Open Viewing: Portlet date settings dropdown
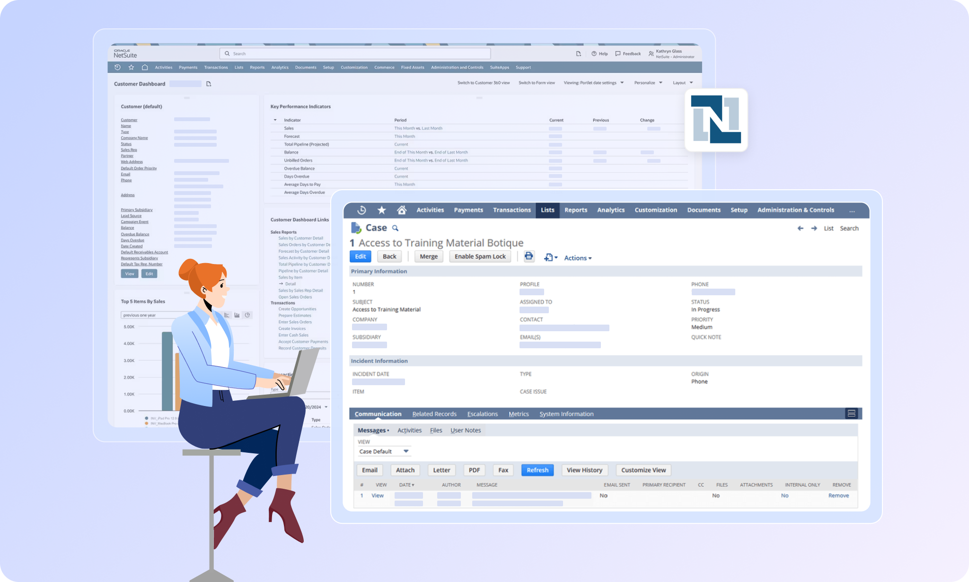The width and height of the screenshot is (969, 582). click(594, 83)
